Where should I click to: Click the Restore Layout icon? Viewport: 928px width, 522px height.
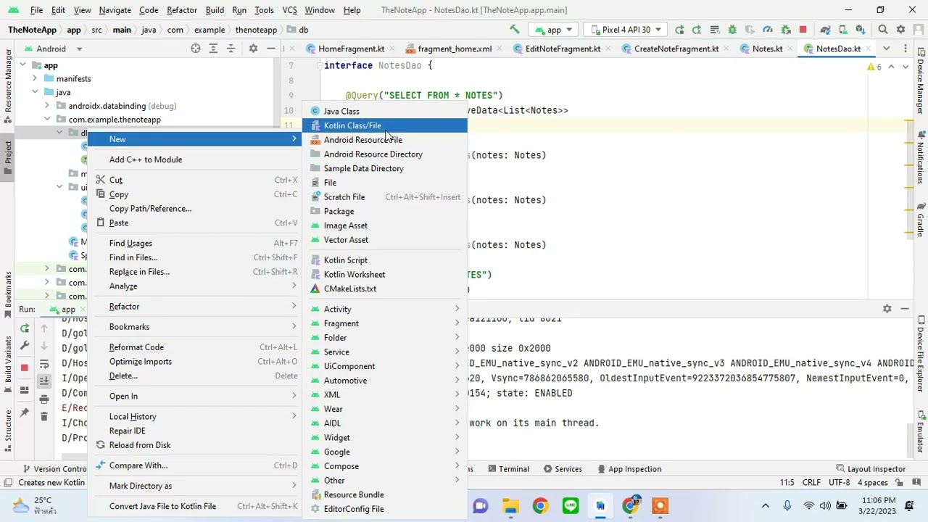[25, 390]
